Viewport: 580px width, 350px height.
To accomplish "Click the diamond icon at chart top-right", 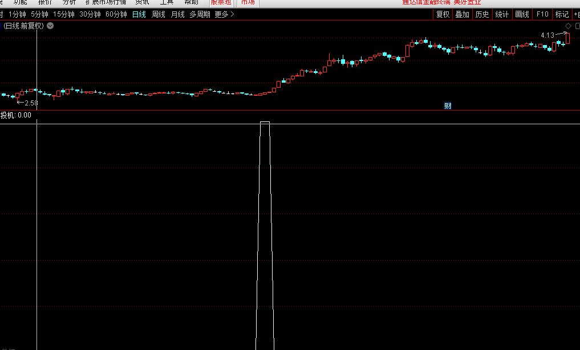I will [568, 26].
